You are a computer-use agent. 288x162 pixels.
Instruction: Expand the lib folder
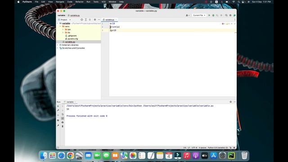63,33
